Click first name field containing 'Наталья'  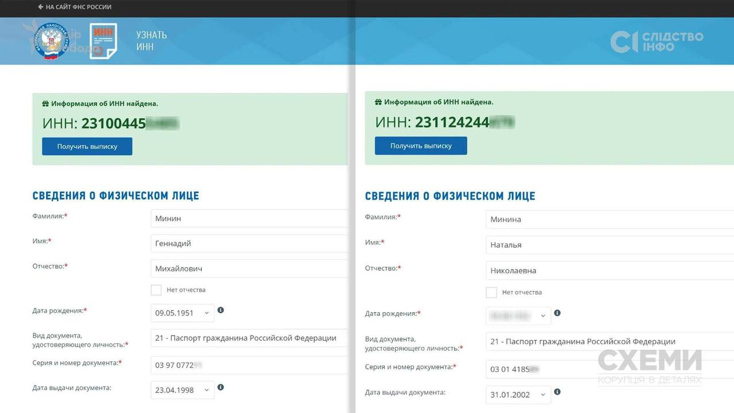(609, 245)
